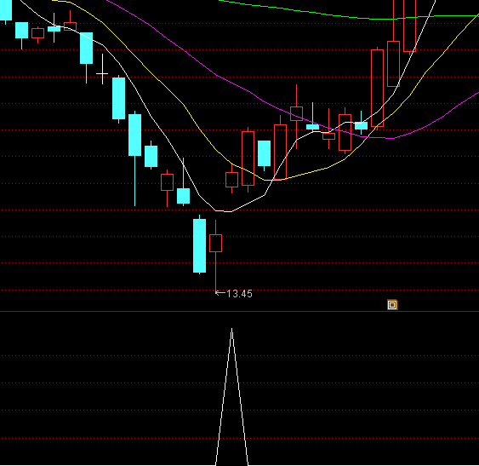This screenshot has width=479, height=466.
Task: Select the red hammer candle with 13.45 low
Action: tap(215, 256)
